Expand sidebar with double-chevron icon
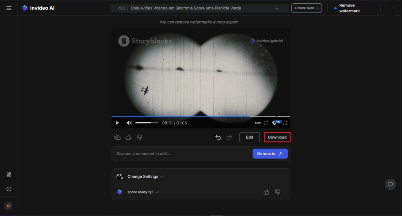The height and width of the screenshot is (216, 402). (8, 206)
